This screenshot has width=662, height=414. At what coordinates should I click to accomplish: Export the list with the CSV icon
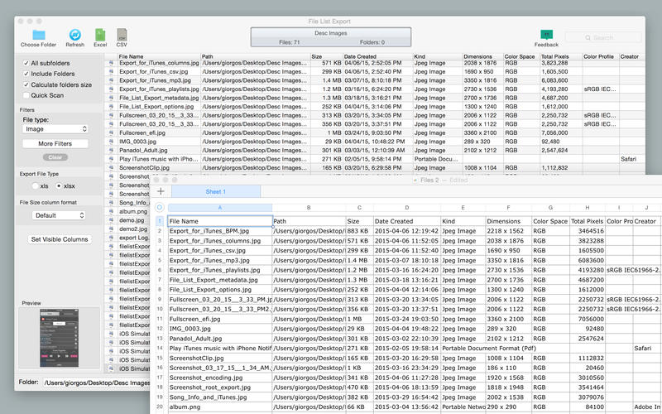122,34
